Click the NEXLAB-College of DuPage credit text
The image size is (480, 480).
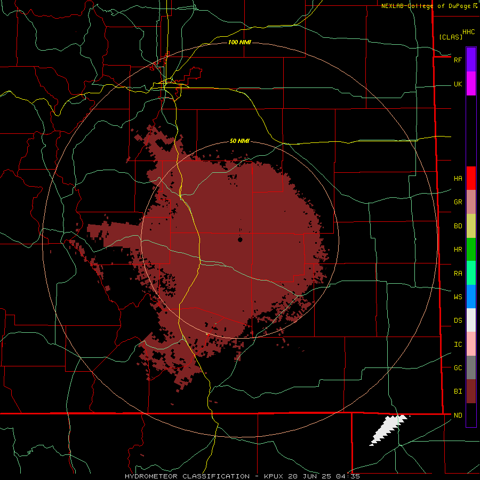[426, 6]
